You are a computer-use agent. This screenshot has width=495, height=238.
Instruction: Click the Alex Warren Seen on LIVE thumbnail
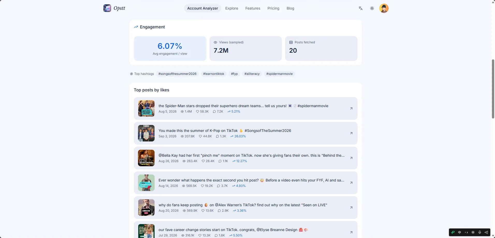coord(146,208)
